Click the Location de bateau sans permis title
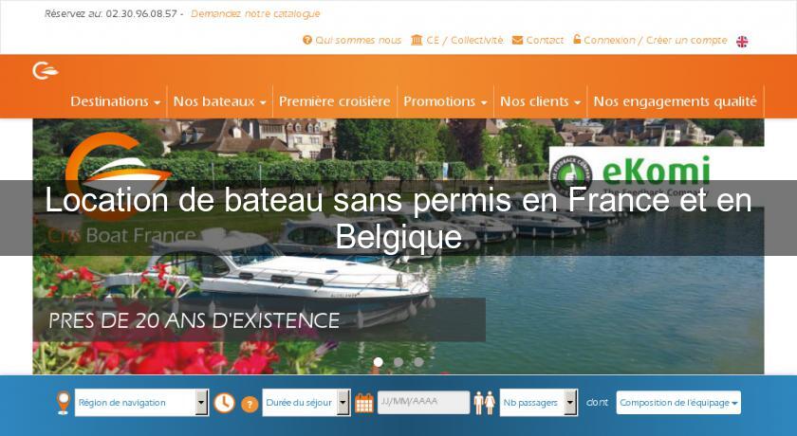Viewport: 797px width, 436px height. (398, 218)
